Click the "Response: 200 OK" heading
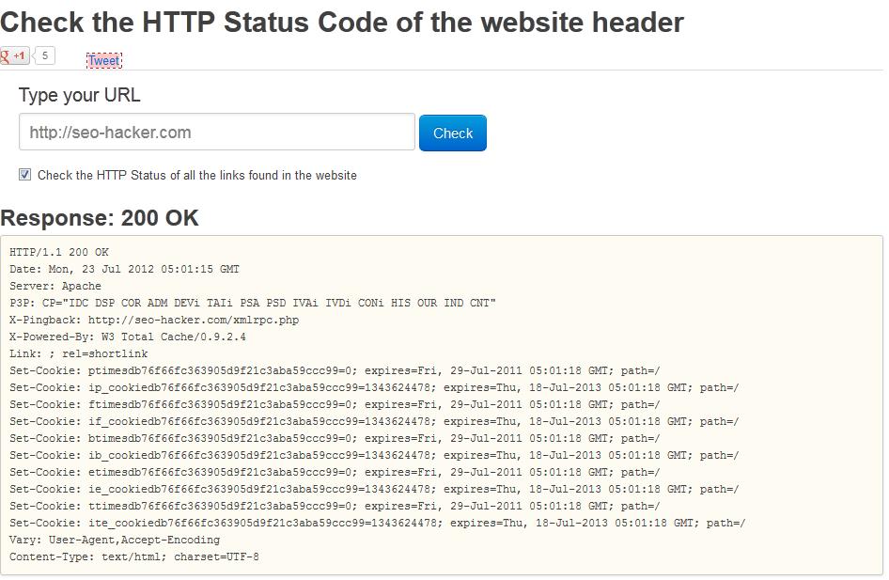The width and height of the screenshot is (889, 580). coord(100,218)
